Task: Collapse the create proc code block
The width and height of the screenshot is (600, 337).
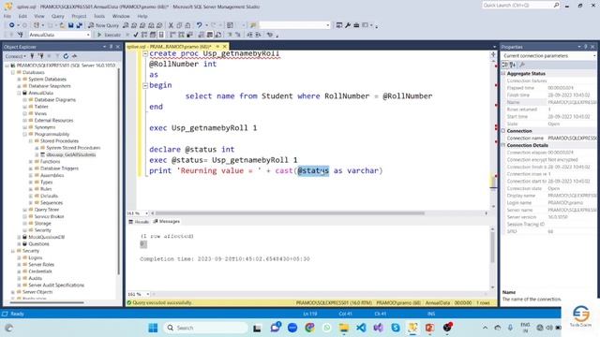Action: click(145, 54)
